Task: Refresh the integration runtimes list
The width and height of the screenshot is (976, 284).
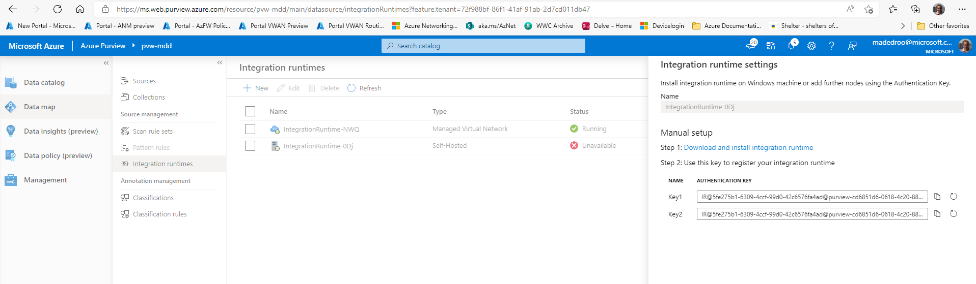Action: coord(364,88)
